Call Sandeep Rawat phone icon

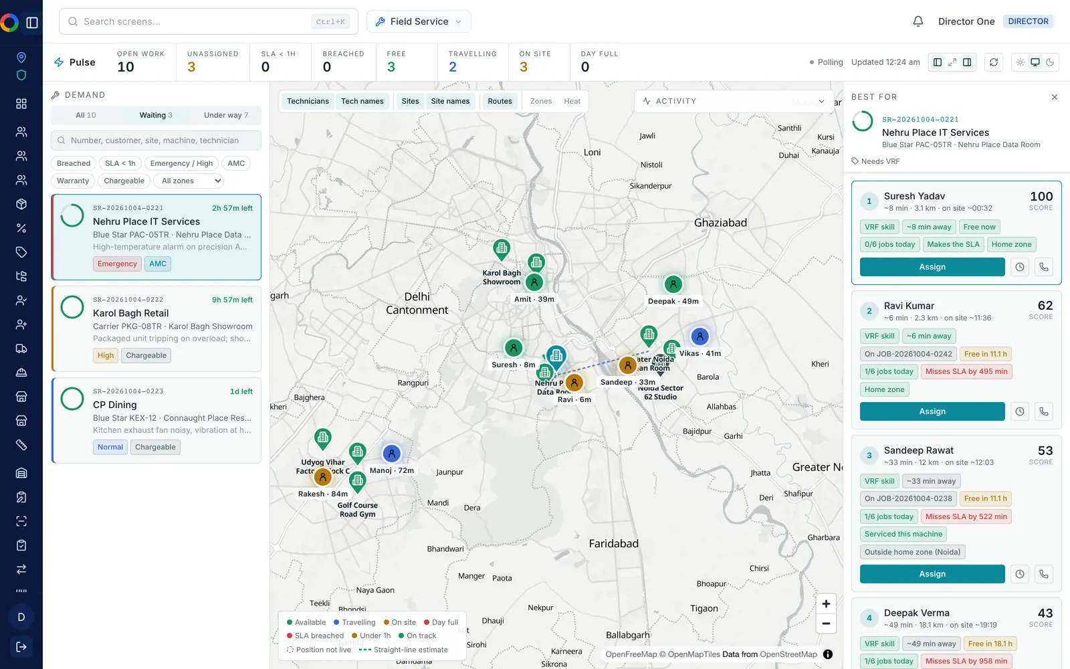tap(1044, 574)
